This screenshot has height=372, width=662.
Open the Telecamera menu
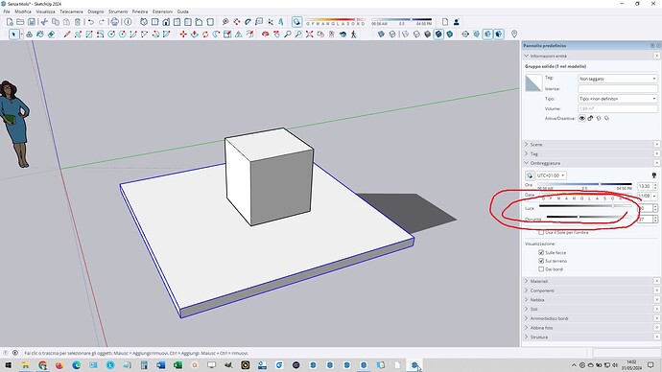coord(71,12)
